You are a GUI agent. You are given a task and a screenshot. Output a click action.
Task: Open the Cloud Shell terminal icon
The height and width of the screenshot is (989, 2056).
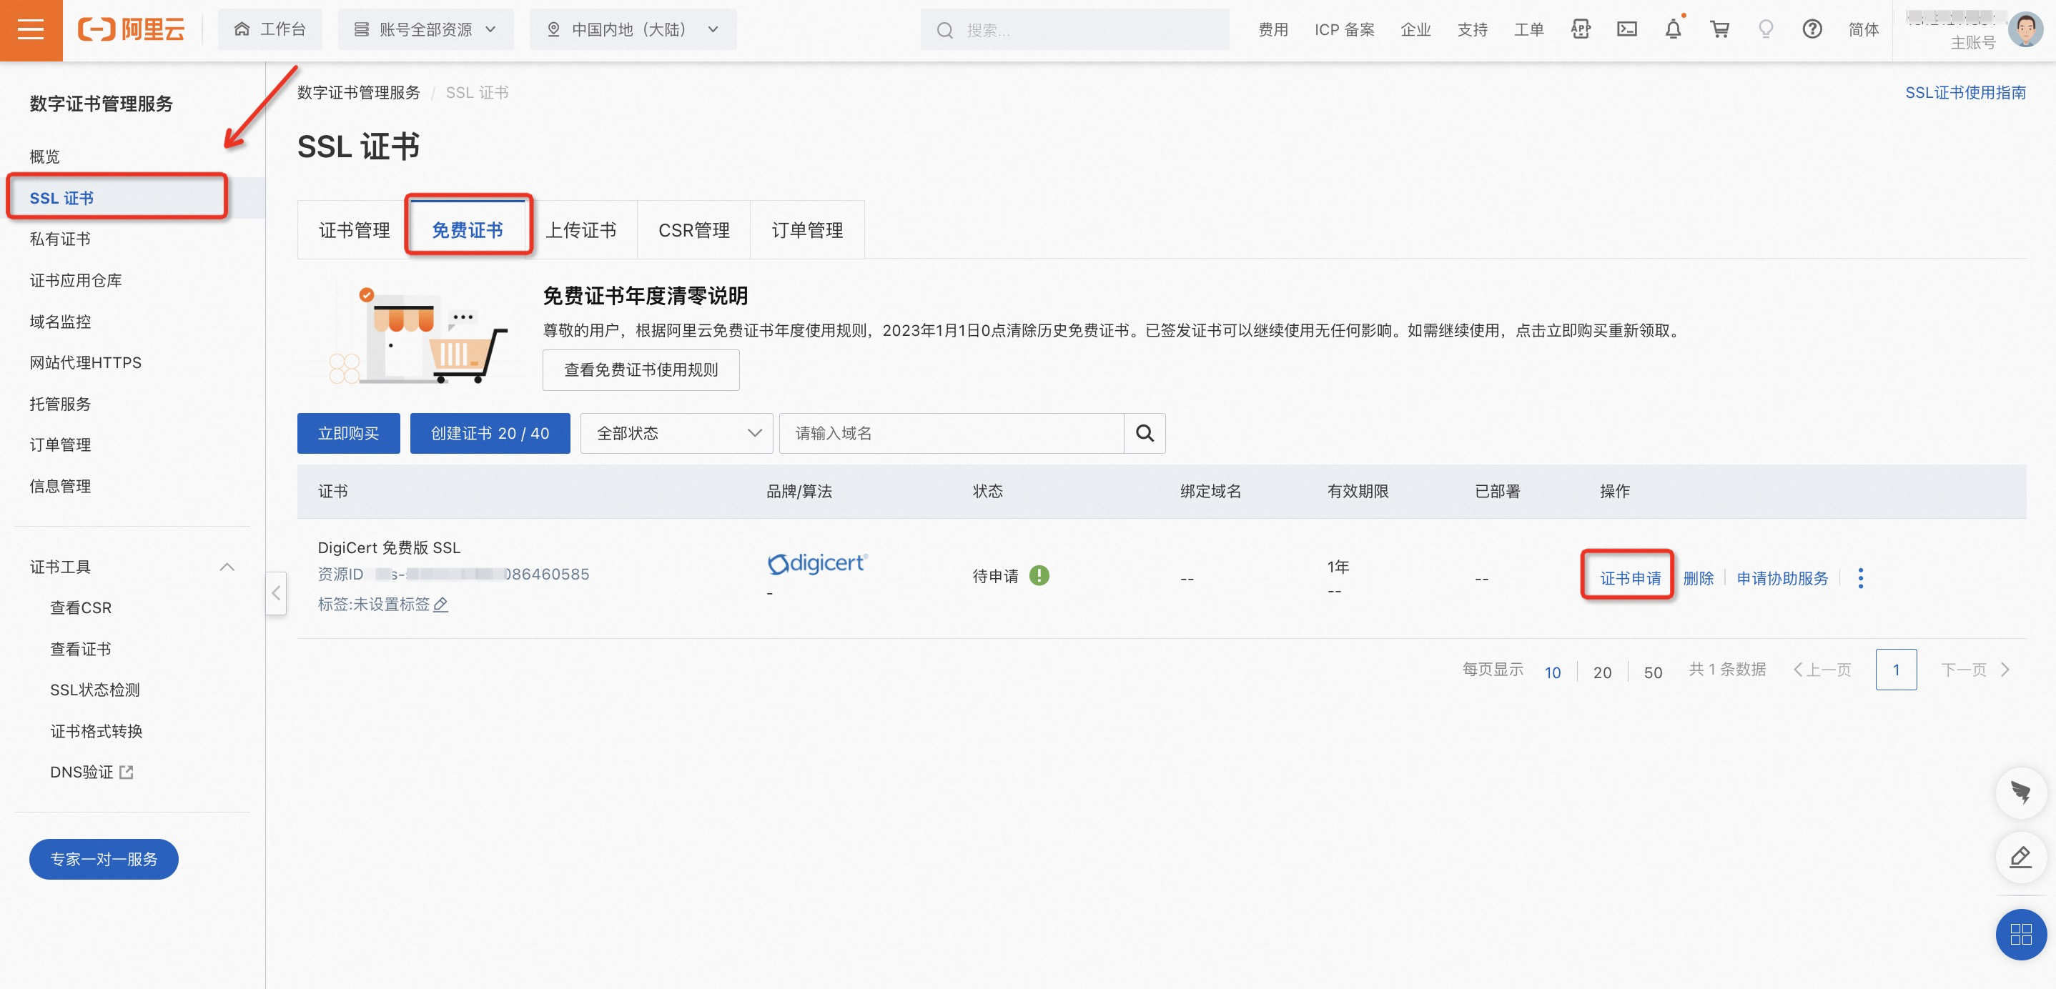(x=1626, y=29)
